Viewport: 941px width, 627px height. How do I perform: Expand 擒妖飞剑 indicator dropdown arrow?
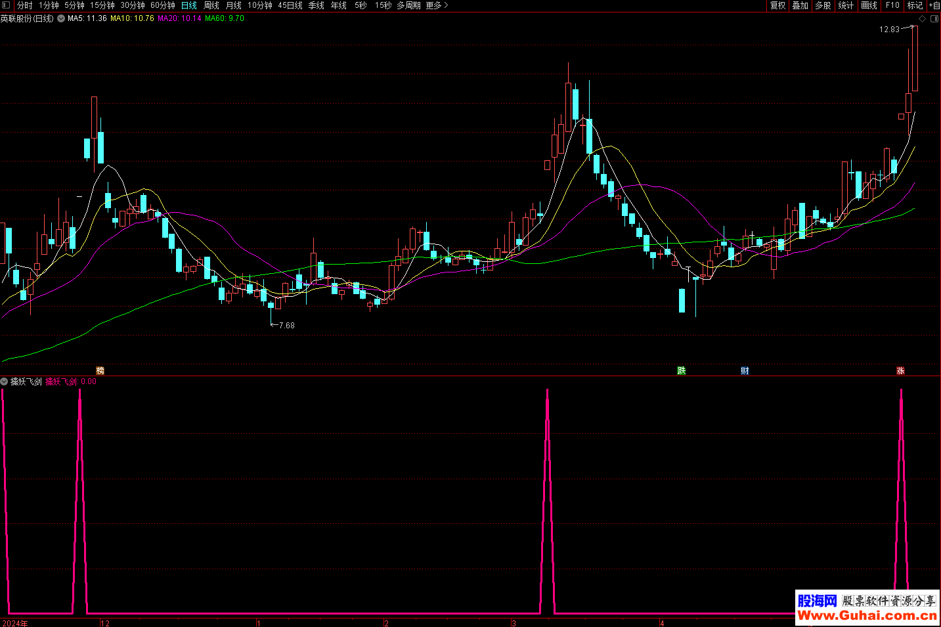(4, 381)
